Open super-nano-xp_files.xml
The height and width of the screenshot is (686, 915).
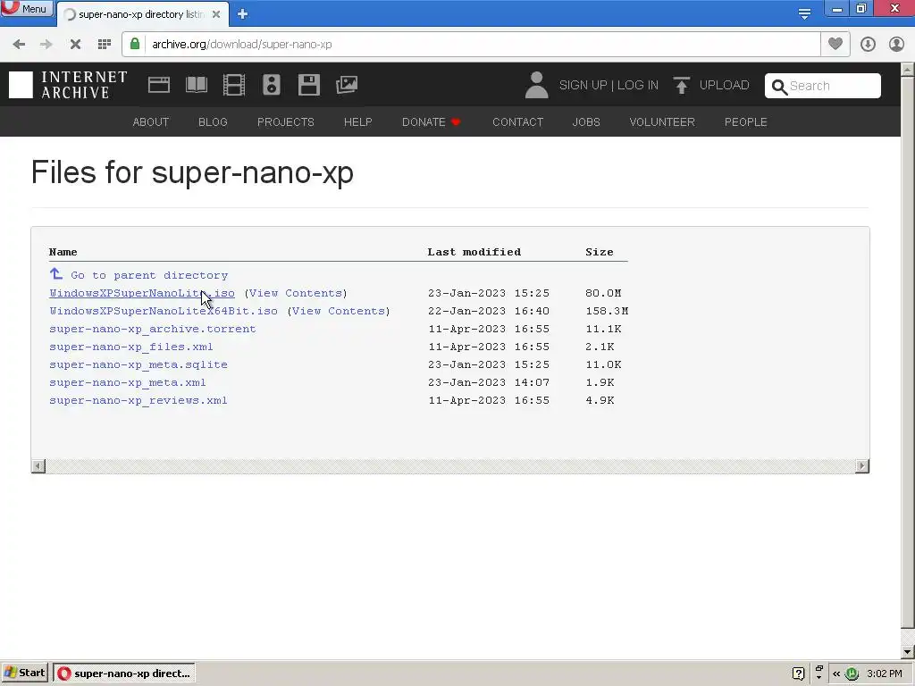click(x=131, y=347)
